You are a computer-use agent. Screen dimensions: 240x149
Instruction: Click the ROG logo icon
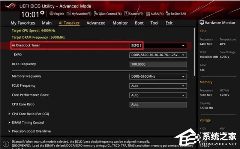10,6
